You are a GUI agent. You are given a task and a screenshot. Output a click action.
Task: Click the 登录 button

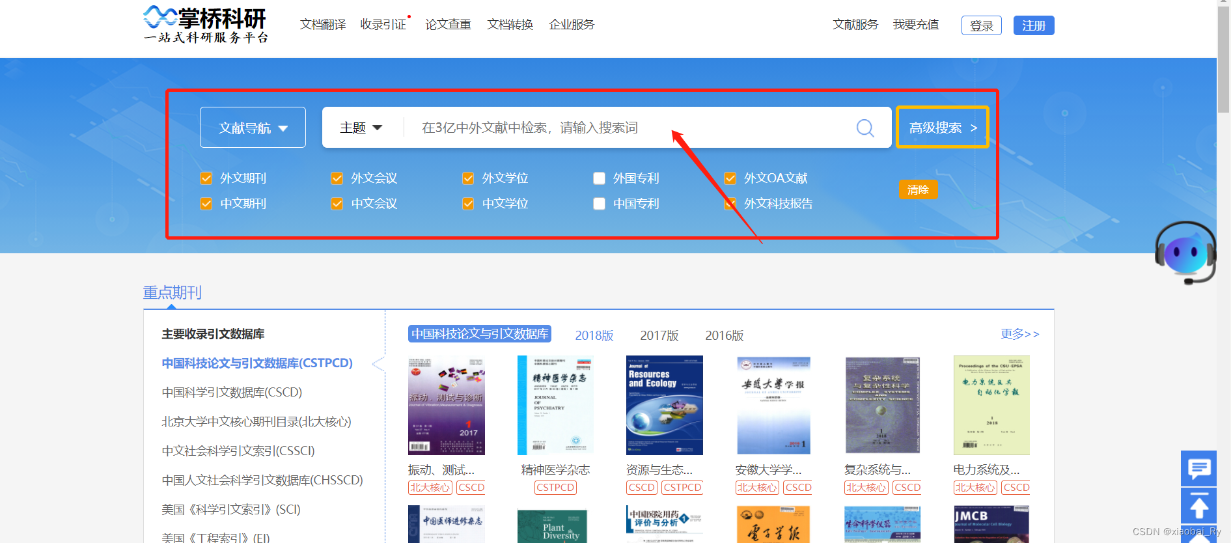[x=982, y=25]
